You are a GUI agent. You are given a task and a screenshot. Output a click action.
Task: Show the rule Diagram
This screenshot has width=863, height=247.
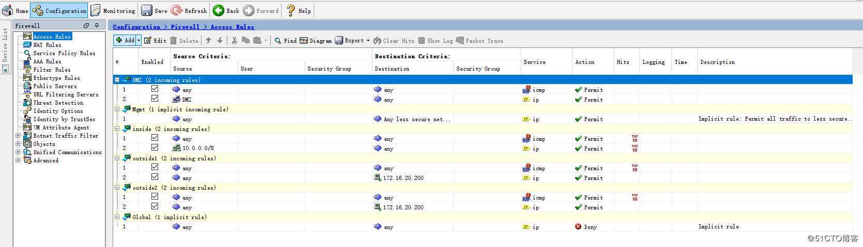coord(315,40)
